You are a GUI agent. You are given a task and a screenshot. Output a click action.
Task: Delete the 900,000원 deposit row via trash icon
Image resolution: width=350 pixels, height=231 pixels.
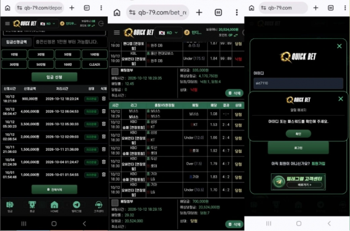[104, 98]
